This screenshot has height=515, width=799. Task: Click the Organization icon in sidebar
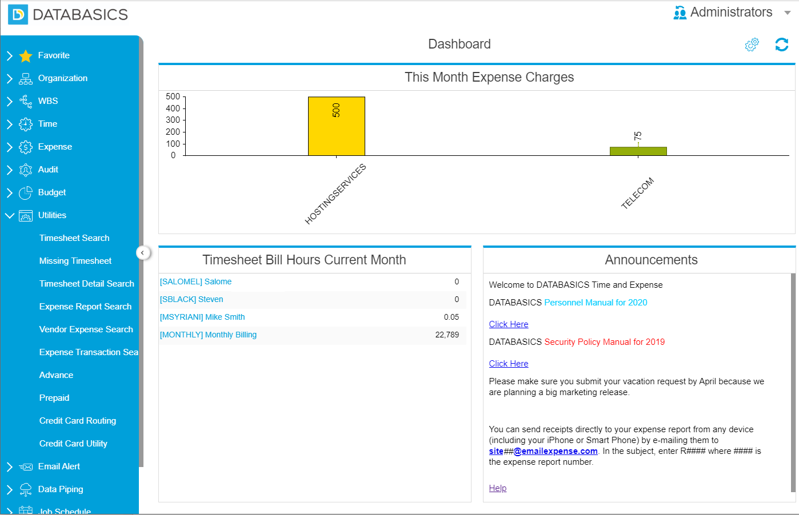pyautogui.click(x=25, y=78)
